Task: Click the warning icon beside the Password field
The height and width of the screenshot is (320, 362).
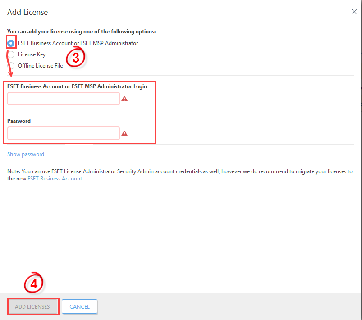Action: coord(124,133)
